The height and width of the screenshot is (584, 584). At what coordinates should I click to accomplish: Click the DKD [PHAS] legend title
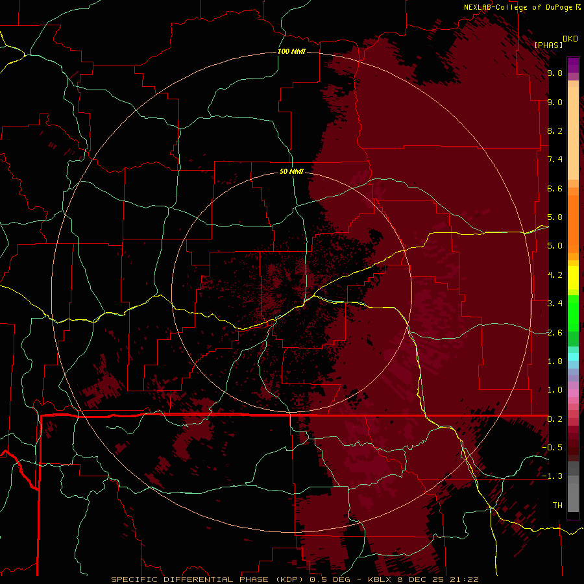556,42
